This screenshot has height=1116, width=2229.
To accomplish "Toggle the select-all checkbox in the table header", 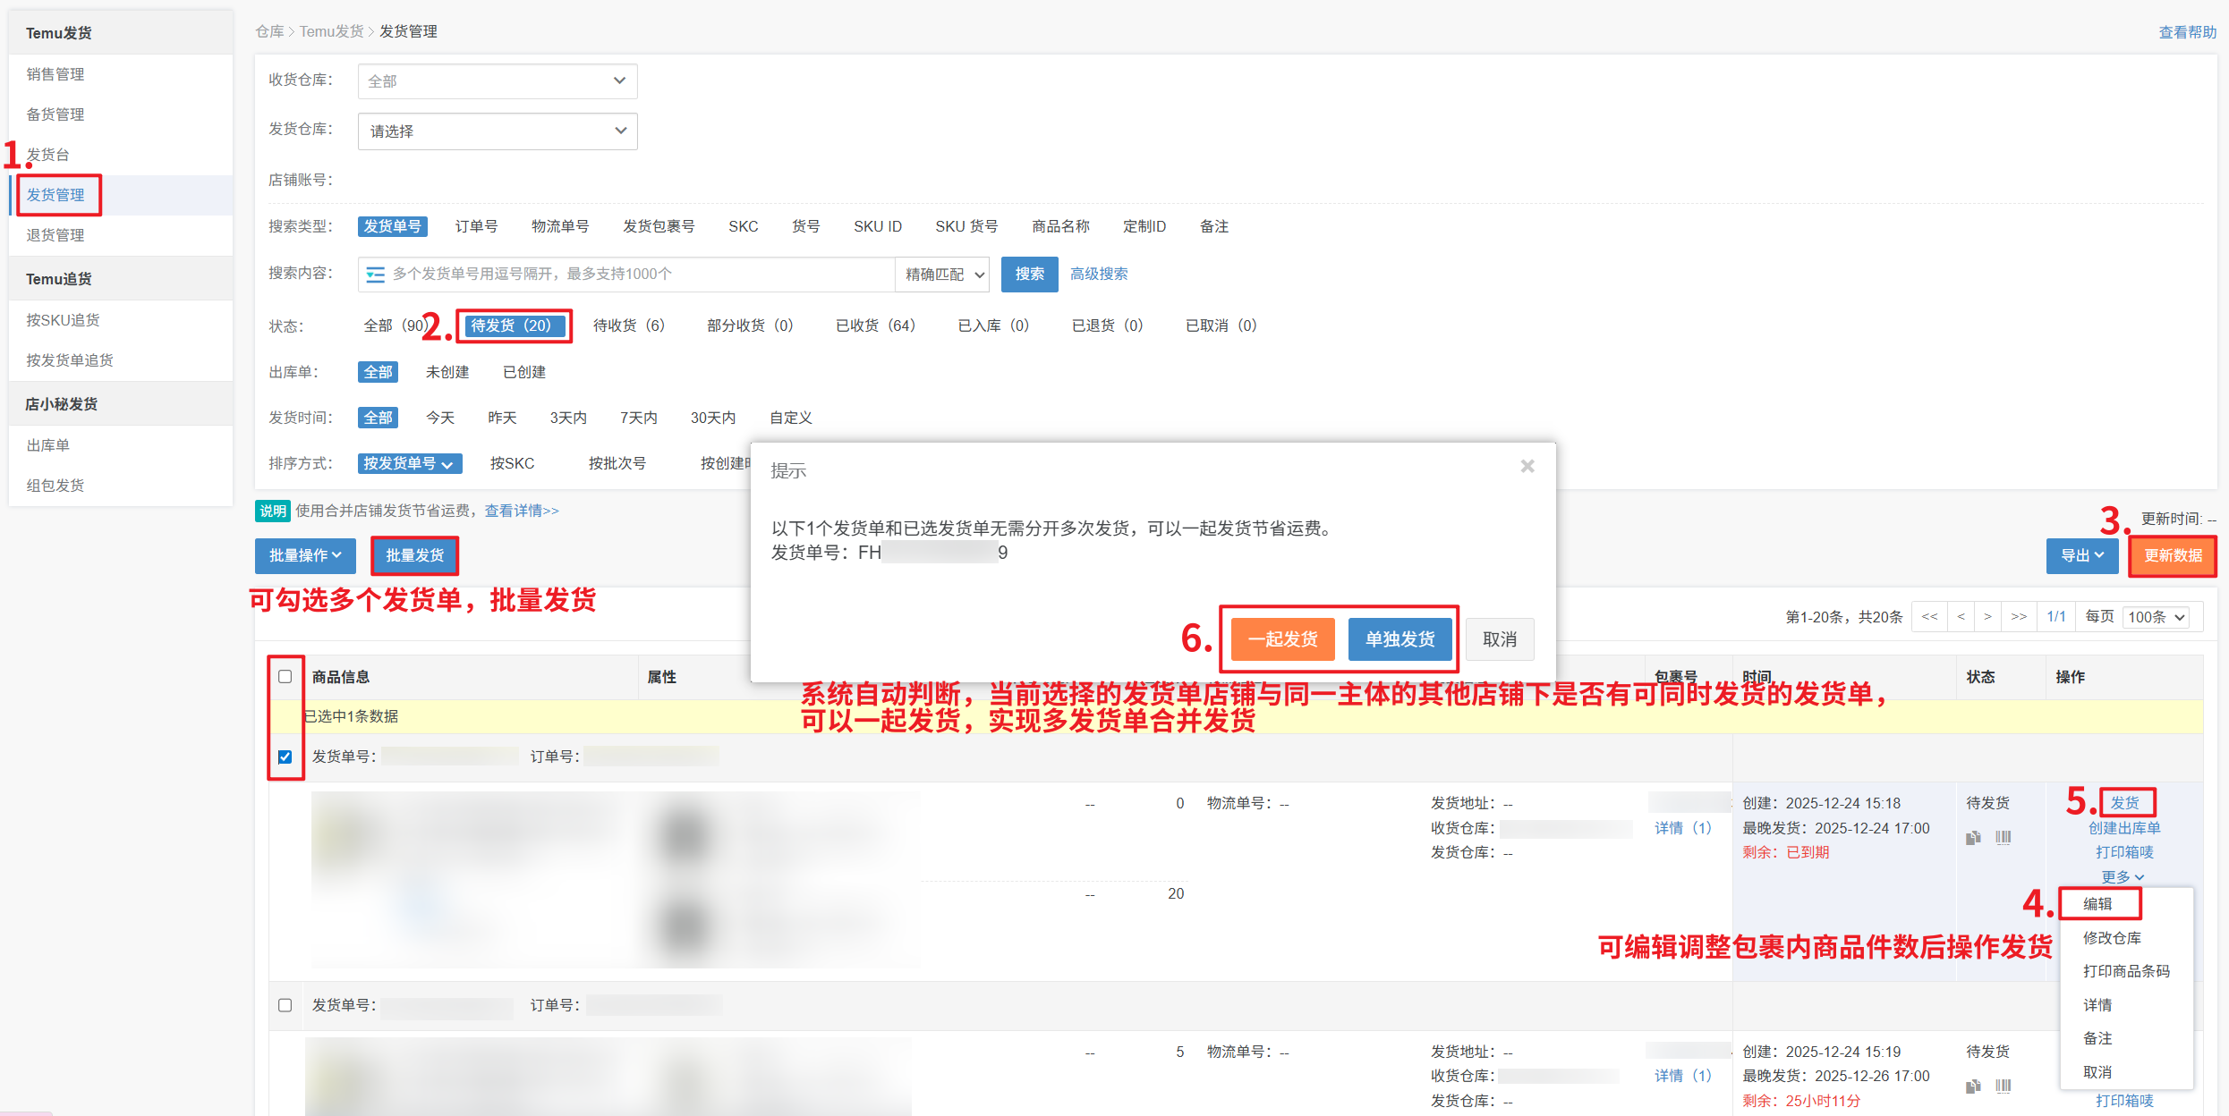I will click(x=285, y=677).
